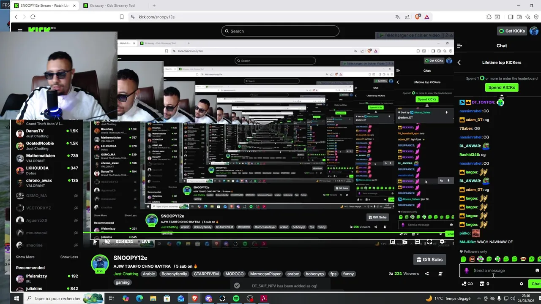The height and width of the screenshot is (304, 541).
Task: Open Windows Start menu
Action: coord(16,299)
